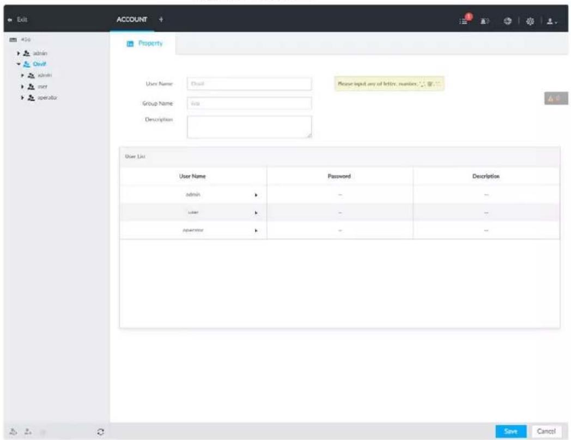Image resolution: width=571 pixels, height=440 pixels.
Task: Click the Description column header
Action: coord(486,176)
